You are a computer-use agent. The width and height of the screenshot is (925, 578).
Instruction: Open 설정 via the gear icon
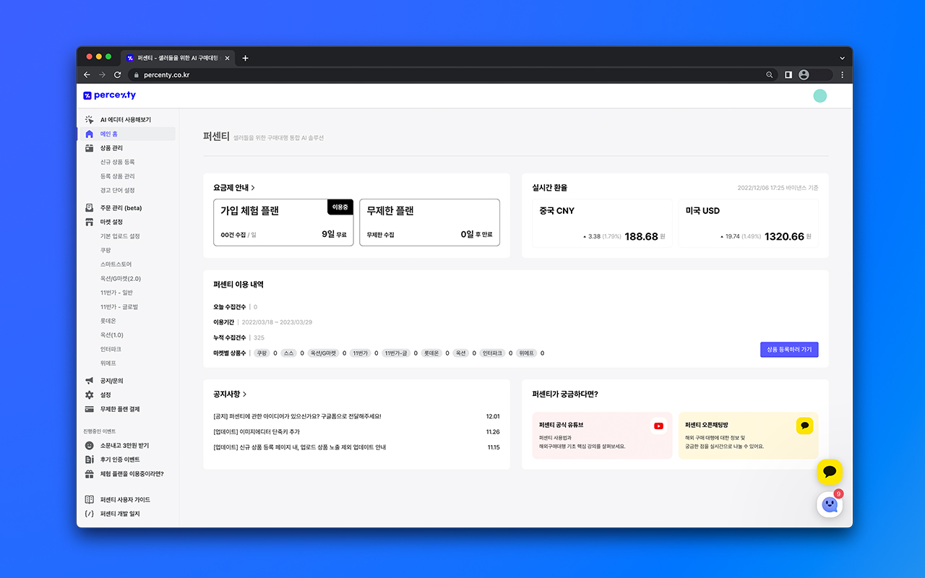click(x=90, y=394)
